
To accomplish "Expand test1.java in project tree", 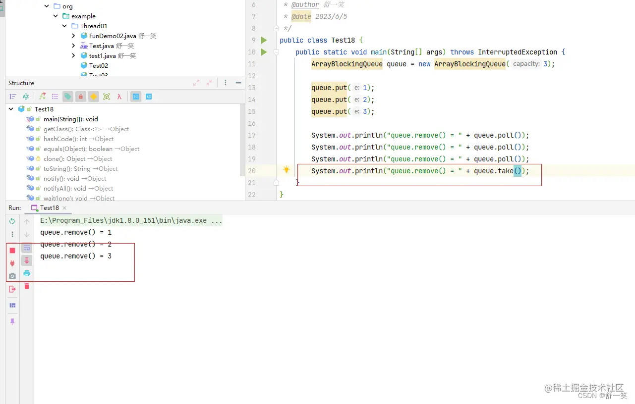I will (73, 55).
